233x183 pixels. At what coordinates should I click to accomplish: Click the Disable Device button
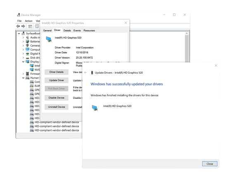(57, 98)
